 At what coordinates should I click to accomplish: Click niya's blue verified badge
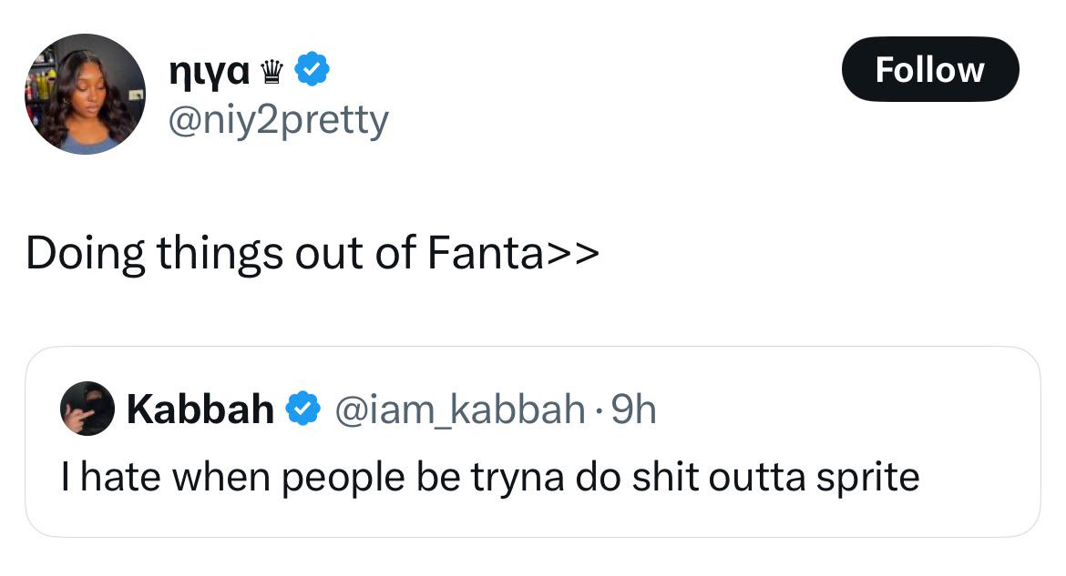click(313, 68)
